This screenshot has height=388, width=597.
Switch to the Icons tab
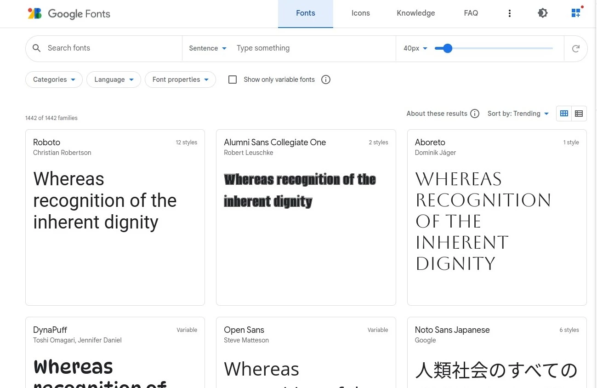click(x=360, y=13)
